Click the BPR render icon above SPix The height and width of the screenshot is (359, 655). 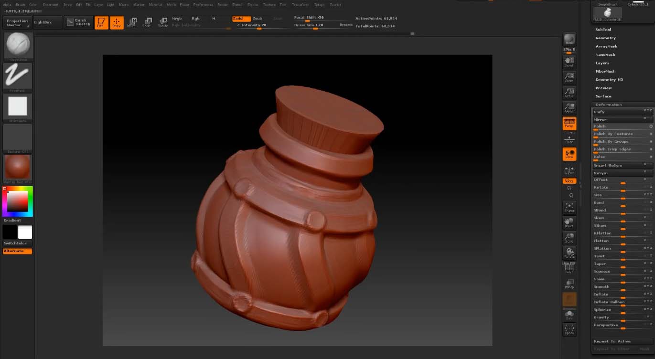tap(569, 40)
